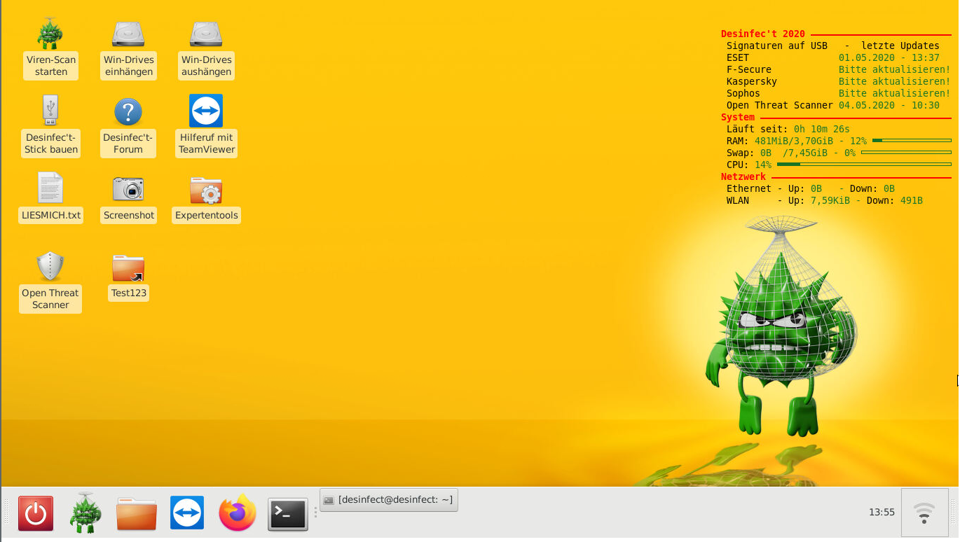Click the CPU value 14%
This screenshot has height=542, width=967.
pos(763,165)
